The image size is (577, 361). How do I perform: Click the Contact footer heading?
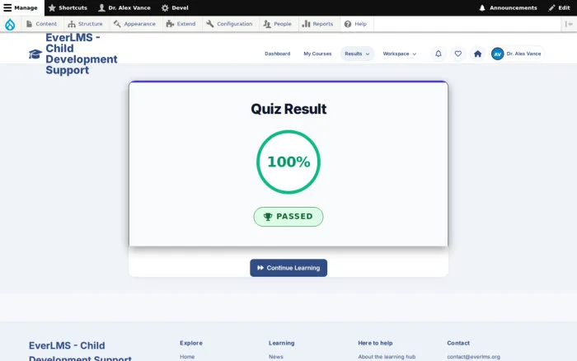point(458,343)
